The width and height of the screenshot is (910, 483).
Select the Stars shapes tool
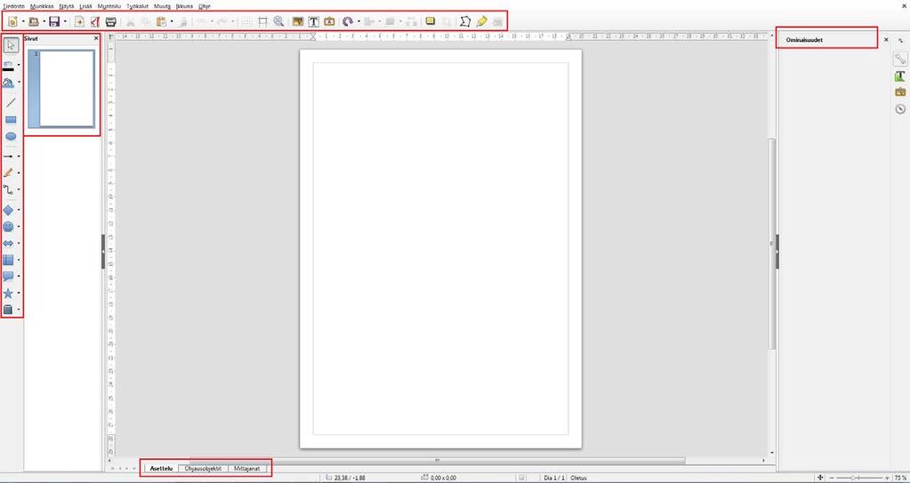pyautogui.click(x=8, y=294)
